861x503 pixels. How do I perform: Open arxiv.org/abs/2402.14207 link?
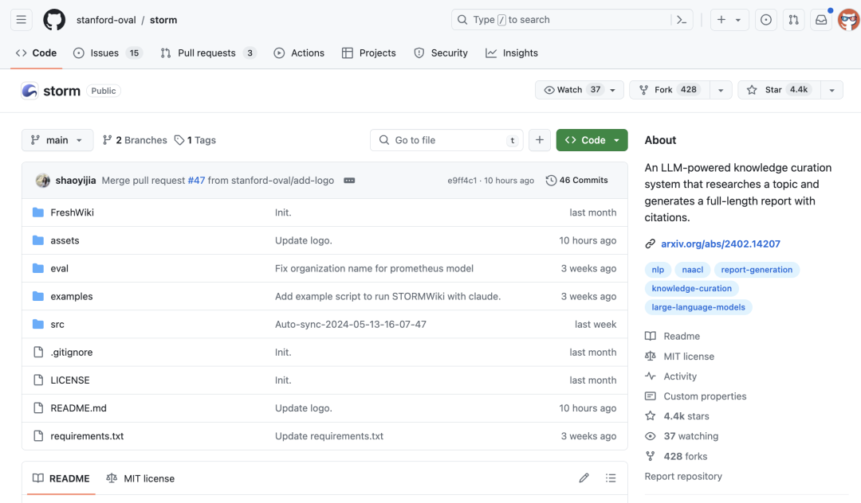coord(721,244)
